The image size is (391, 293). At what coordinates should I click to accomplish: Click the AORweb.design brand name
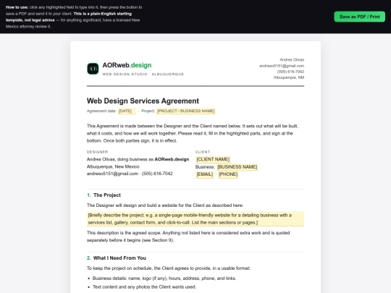click(127, 65)
